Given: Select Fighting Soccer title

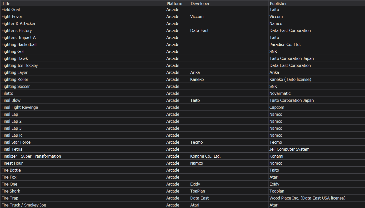Looking at the screenshot, I should point(15,86).
